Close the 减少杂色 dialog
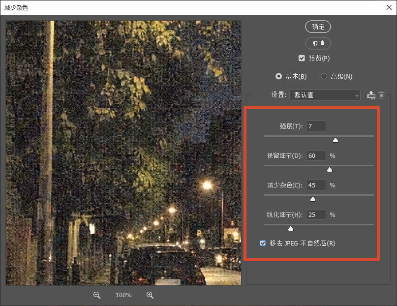This screenshot has height=306, width=397. [389, 7]
